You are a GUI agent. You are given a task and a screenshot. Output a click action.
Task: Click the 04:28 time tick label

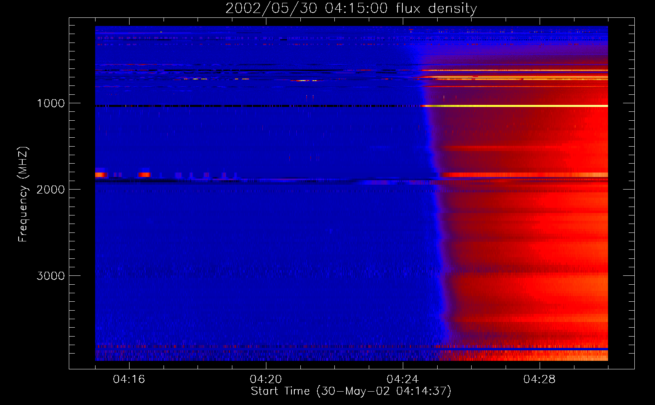point(540,379)
